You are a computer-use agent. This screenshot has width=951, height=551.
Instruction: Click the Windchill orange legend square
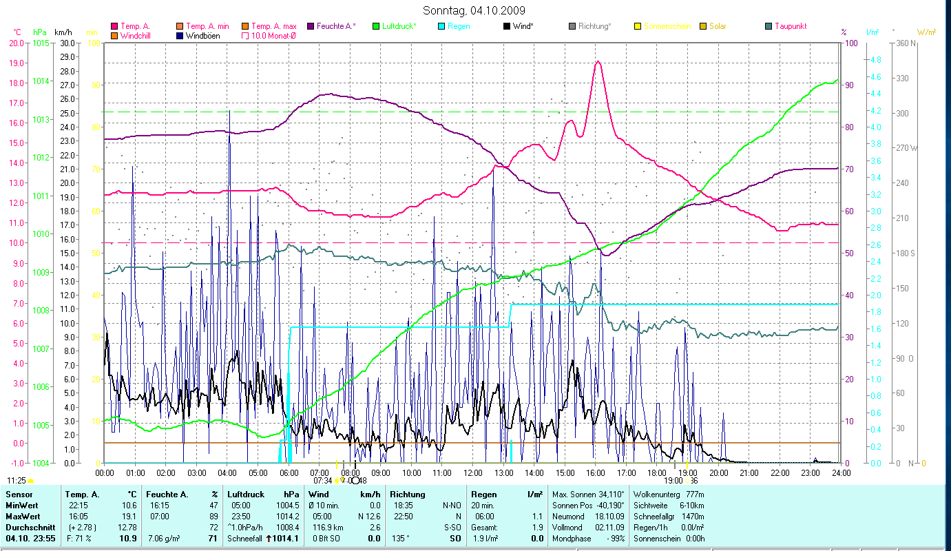(x=114, y=36)
